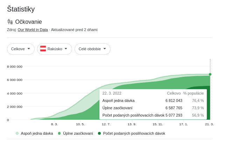Viewport: 225px width, 141px height.
Task: Open the Celkove metric dropdown
Action: (21, 49)
